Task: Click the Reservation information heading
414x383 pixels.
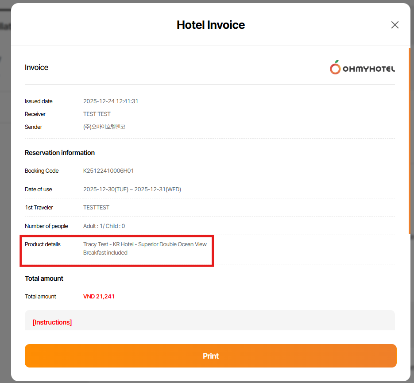Action: (60, 153)
